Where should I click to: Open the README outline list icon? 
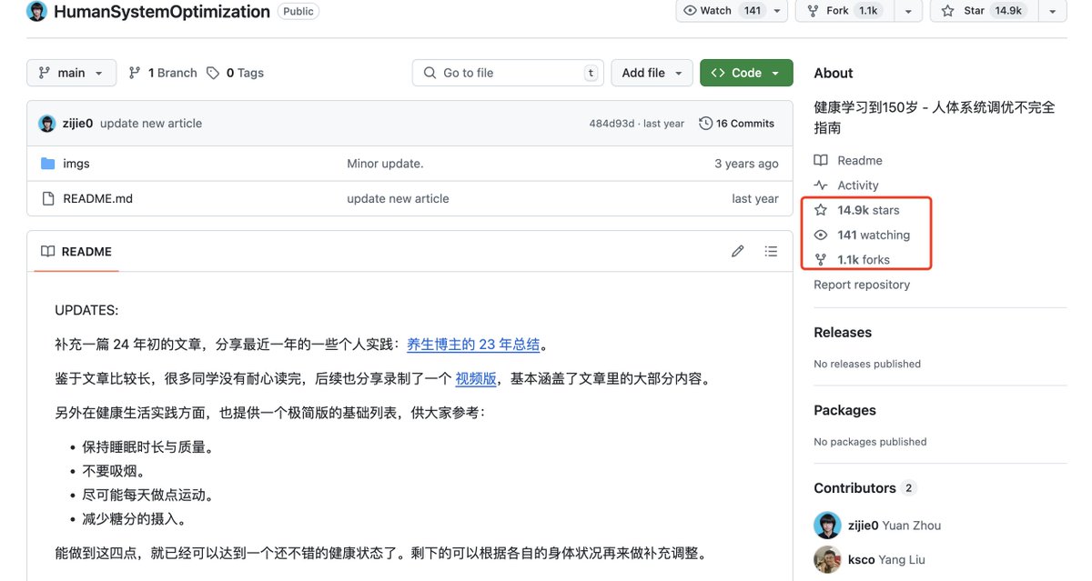771,252
